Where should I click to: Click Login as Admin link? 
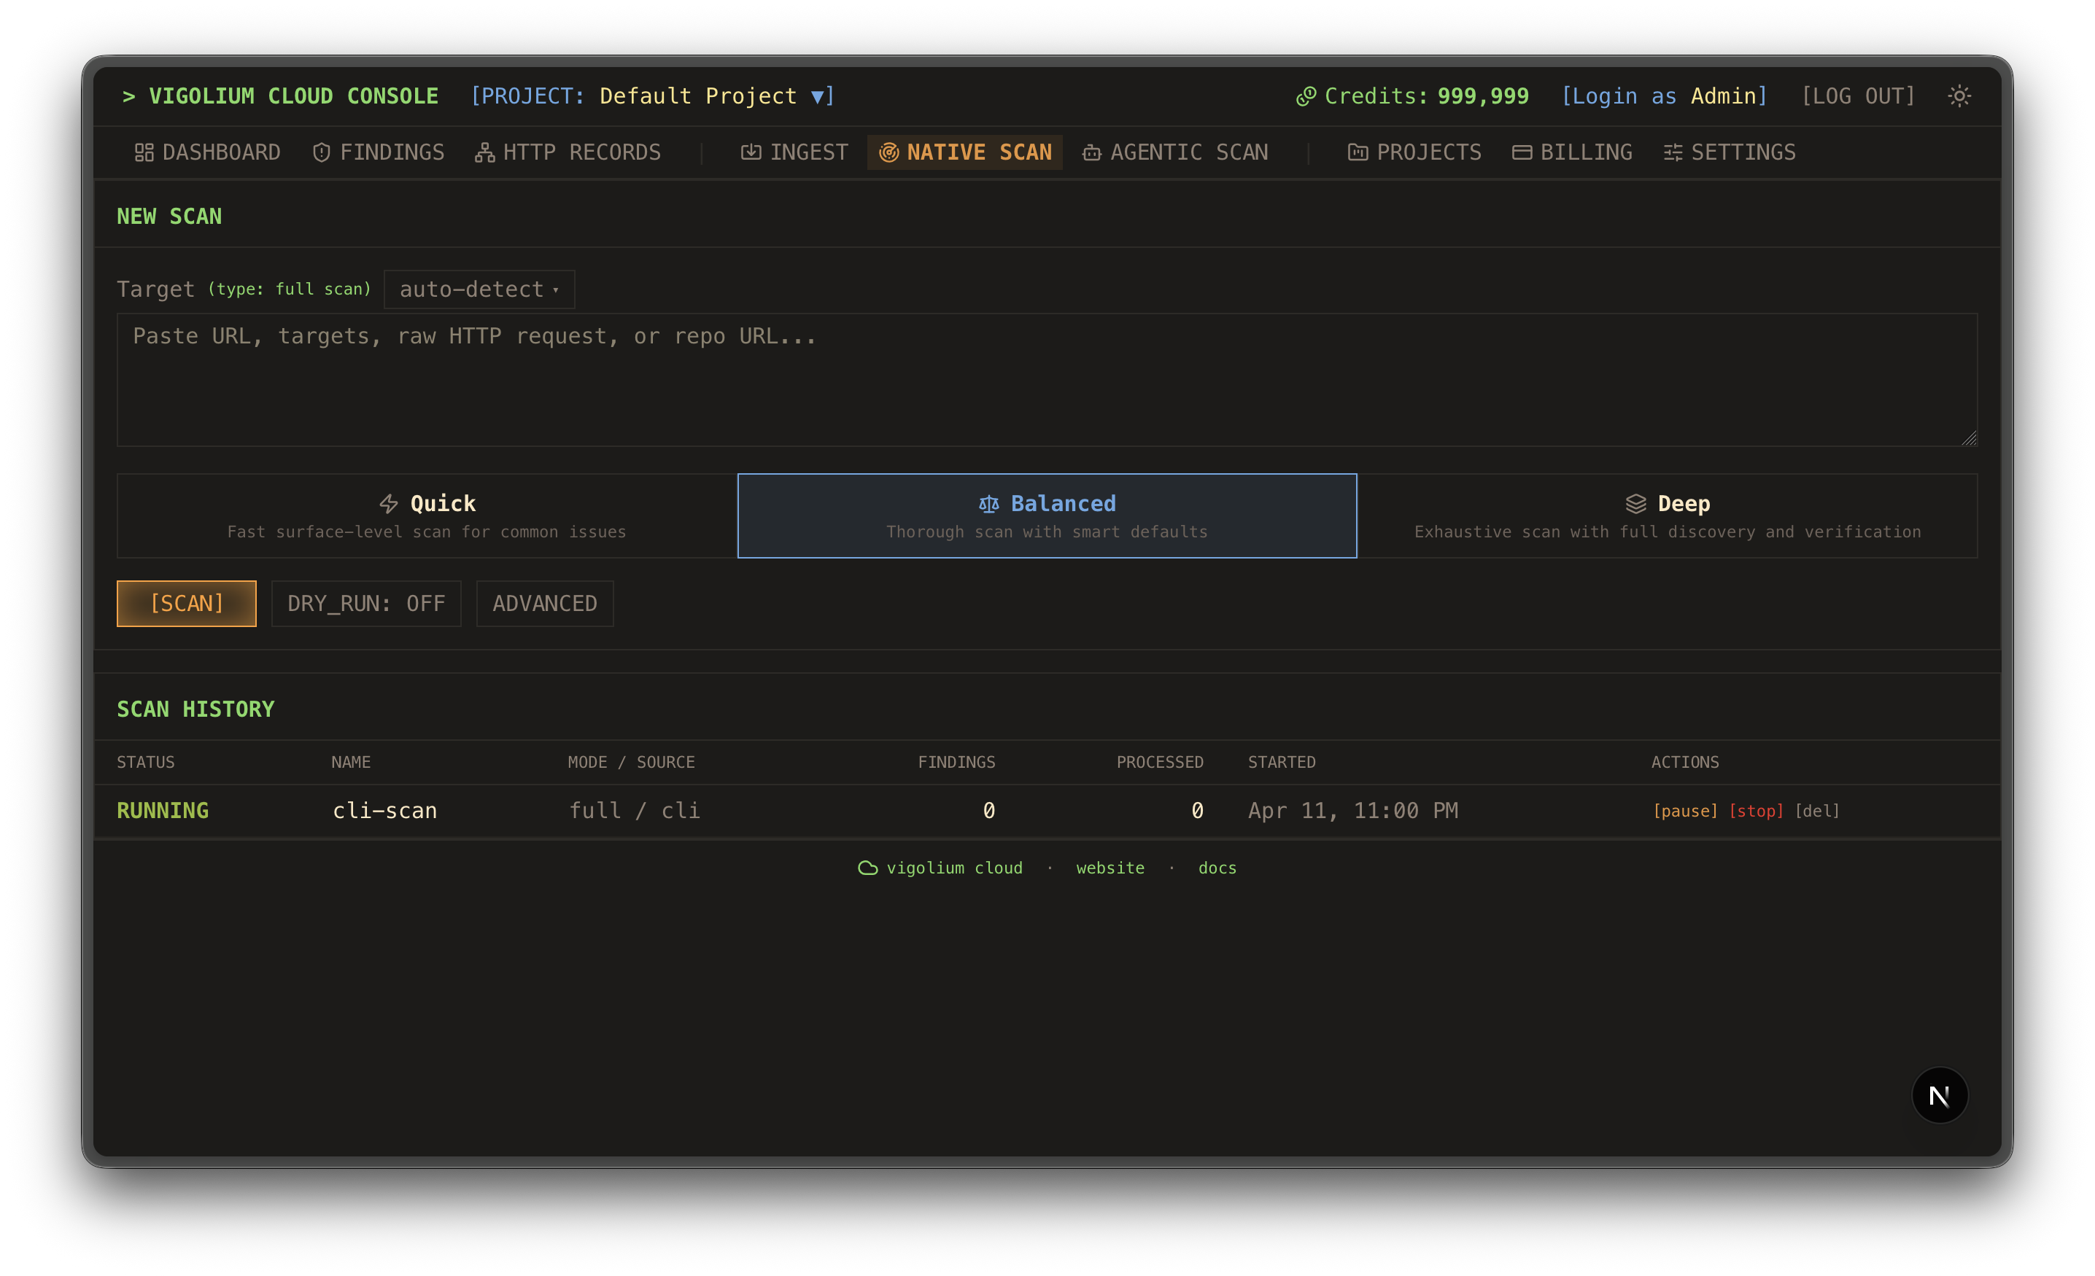[x=1664, y=96]
